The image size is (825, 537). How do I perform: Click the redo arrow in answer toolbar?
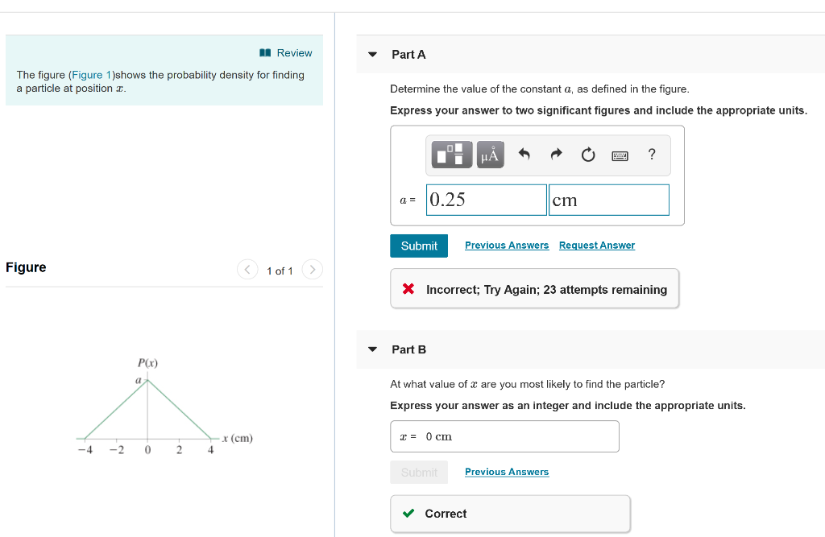click(x=556, y=154)
